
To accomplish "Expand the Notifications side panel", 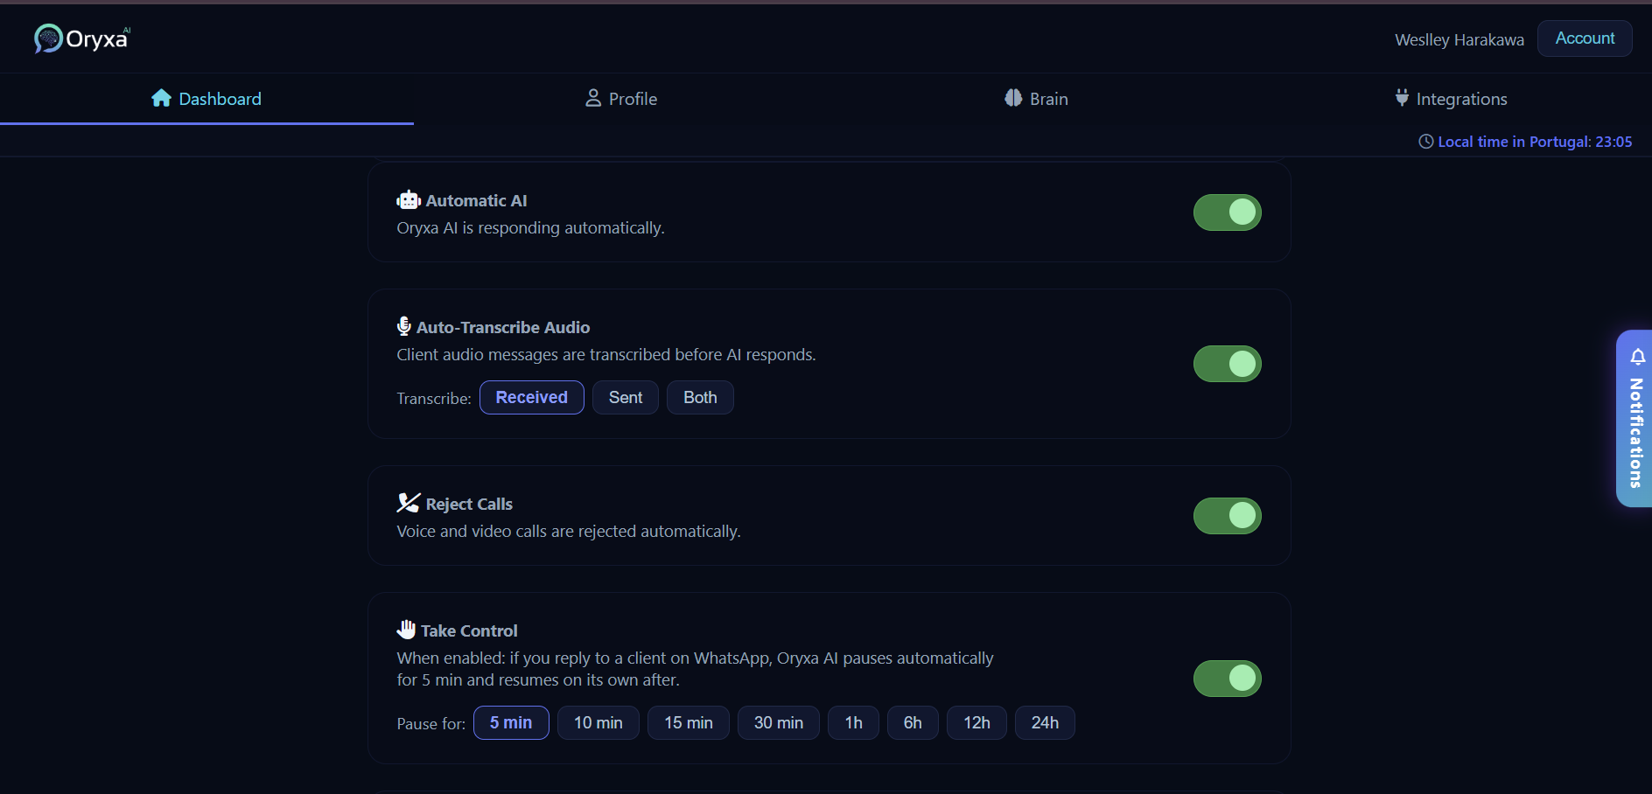I will point(1634,419).
